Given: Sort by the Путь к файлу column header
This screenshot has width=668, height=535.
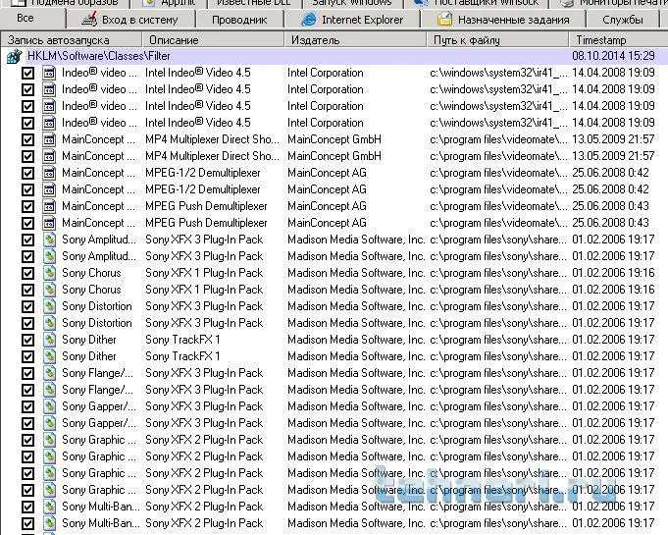Looking at the screenshot, I should click(497, 40).
